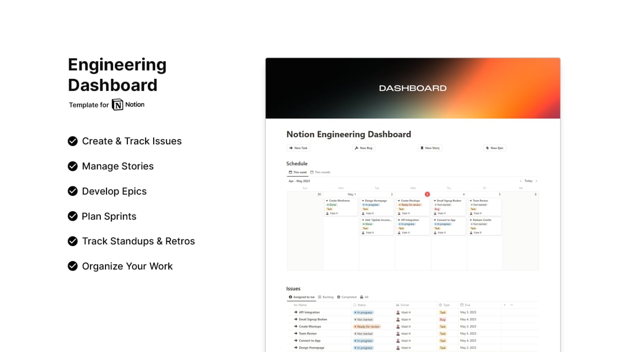Click the Owner column header
The height and width of the screenshot is (352, 626).
pyautogui.click(x=403, y=305)
